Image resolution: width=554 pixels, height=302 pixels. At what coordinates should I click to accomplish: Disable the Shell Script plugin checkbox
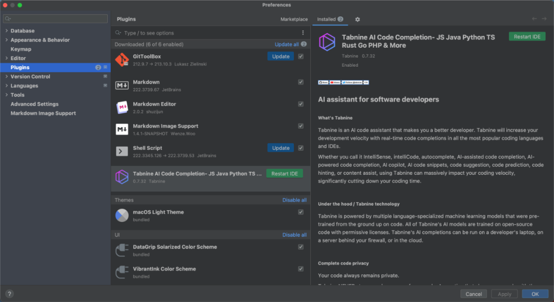[x=301, y=148]
